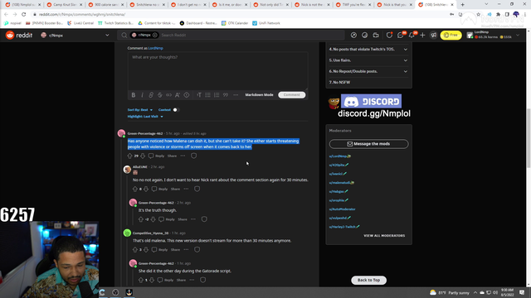Downvote the comment with 29 points
The height and width of the screenshot is (298, 531).
point(143,156)
